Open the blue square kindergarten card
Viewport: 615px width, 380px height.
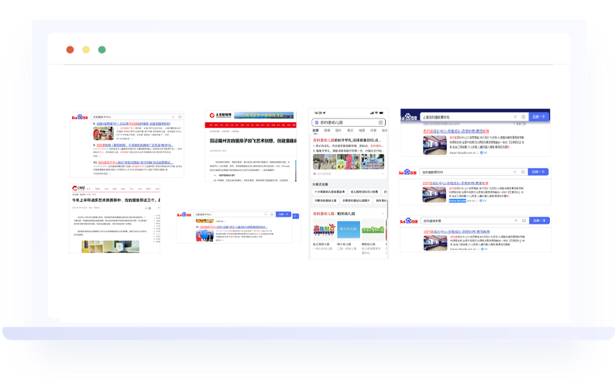point(349,230)
